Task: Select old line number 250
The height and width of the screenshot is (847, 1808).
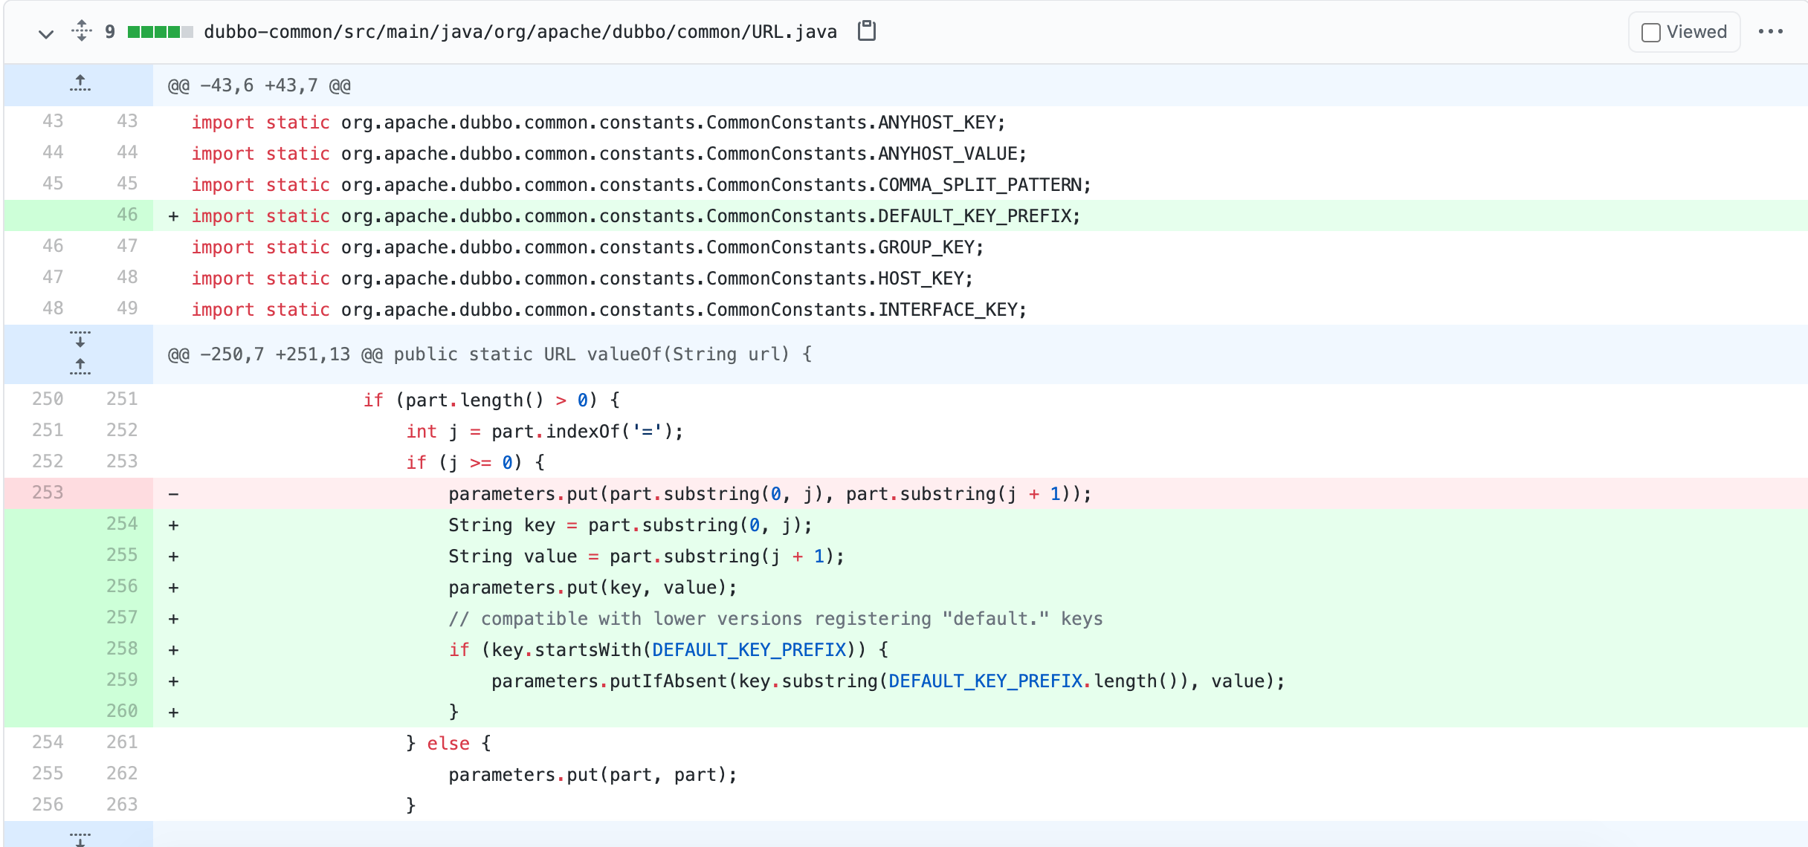Action: pyautogui.click(x=48, y=399)
